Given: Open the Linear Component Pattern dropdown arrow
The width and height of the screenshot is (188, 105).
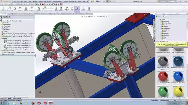Looking at the screenshot, I should (x=20, y=12).
